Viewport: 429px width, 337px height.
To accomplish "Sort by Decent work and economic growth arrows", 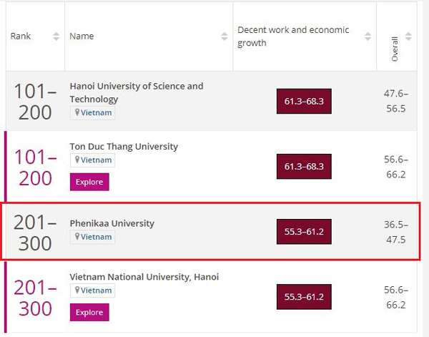I will click(368, 36).
